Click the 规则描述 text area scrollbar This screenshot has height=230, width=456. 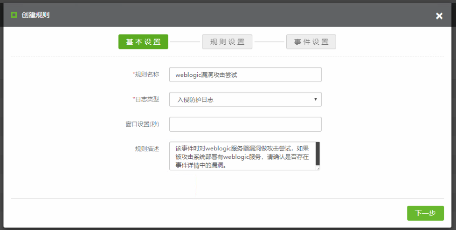coord(318,154)
